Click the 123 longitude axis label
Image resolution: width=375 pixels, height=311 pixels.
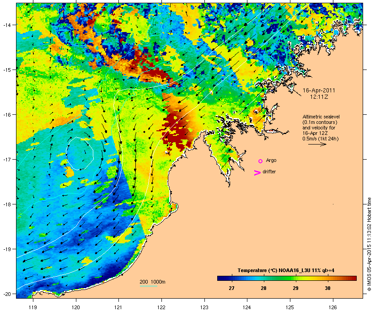[x=204, y=307]
